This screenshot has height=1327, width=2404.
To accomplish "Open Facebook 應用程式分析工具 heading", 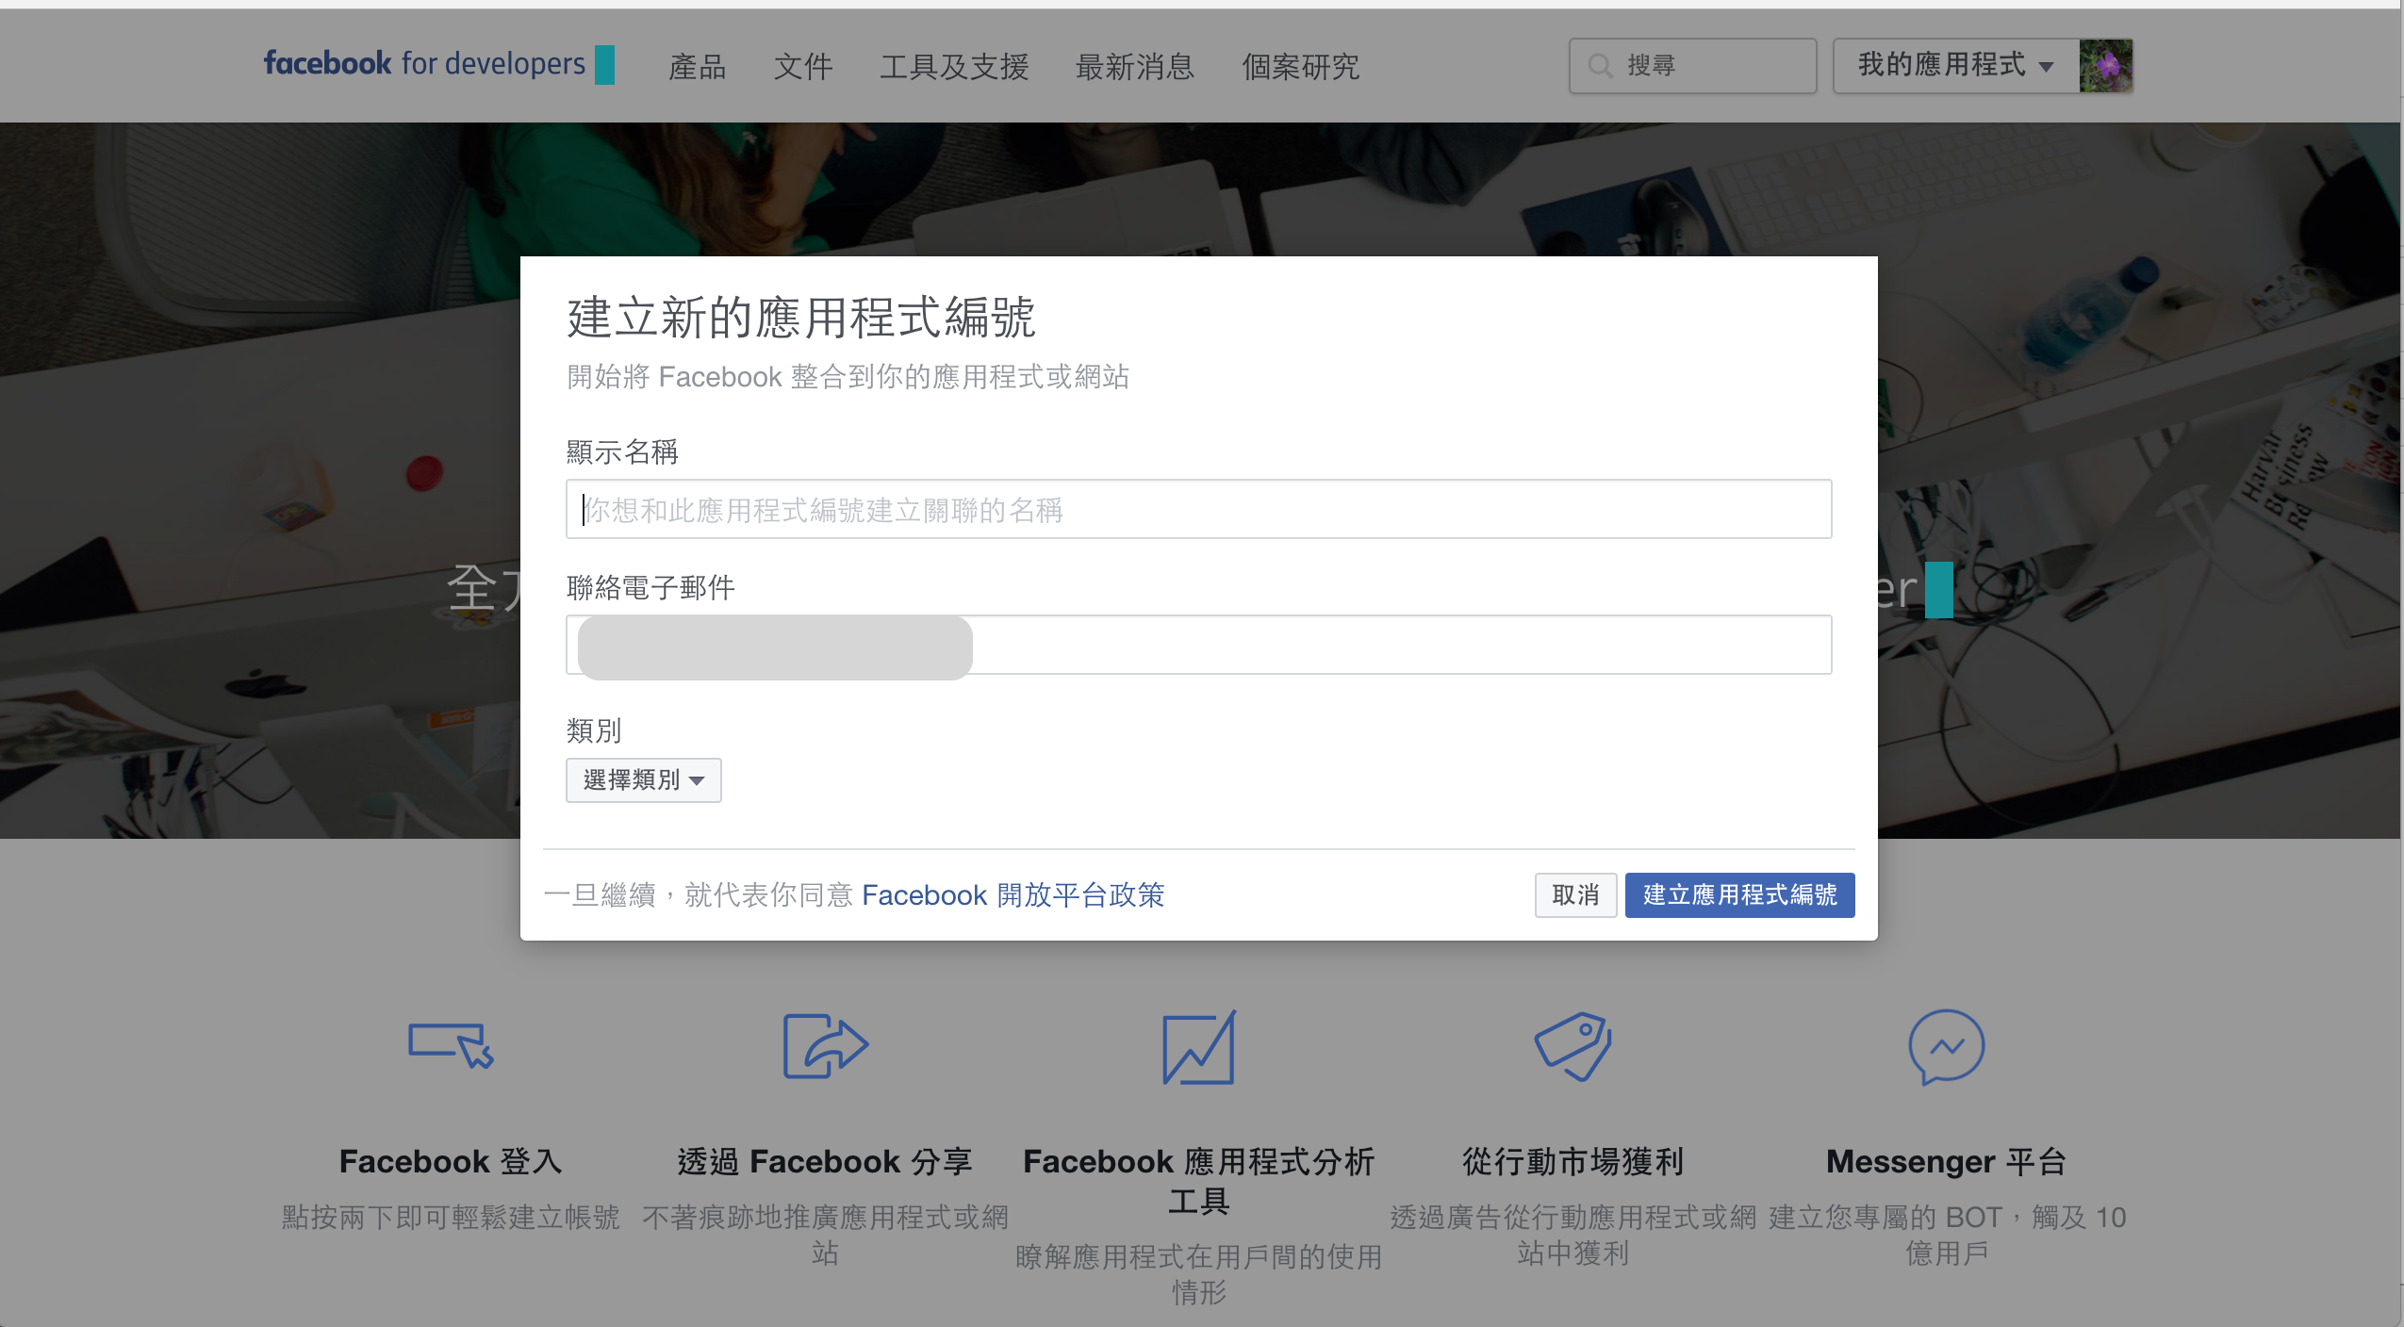I will [1198, 1181].
